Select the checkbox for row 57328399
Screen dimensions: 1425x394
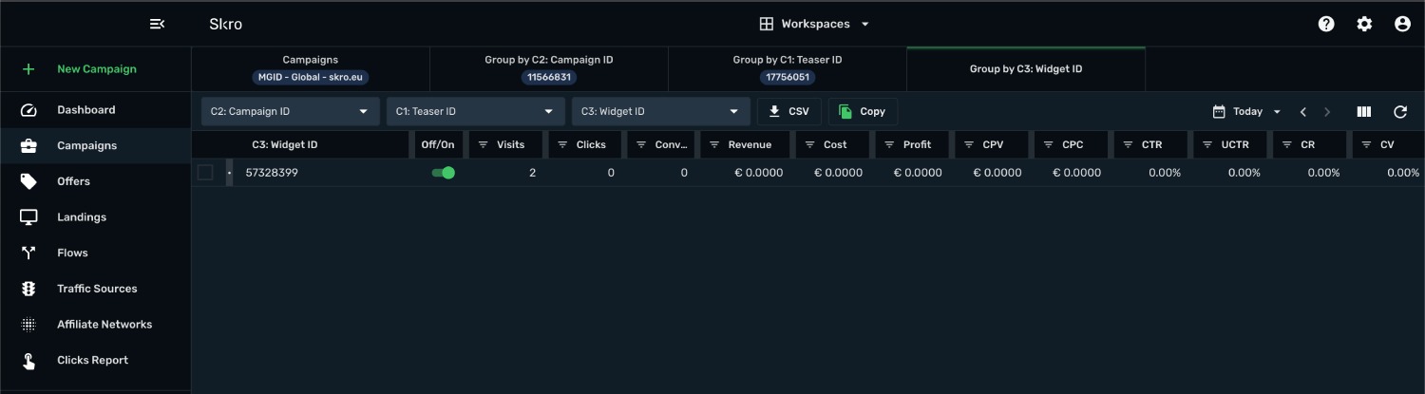(x=205, y=173)
